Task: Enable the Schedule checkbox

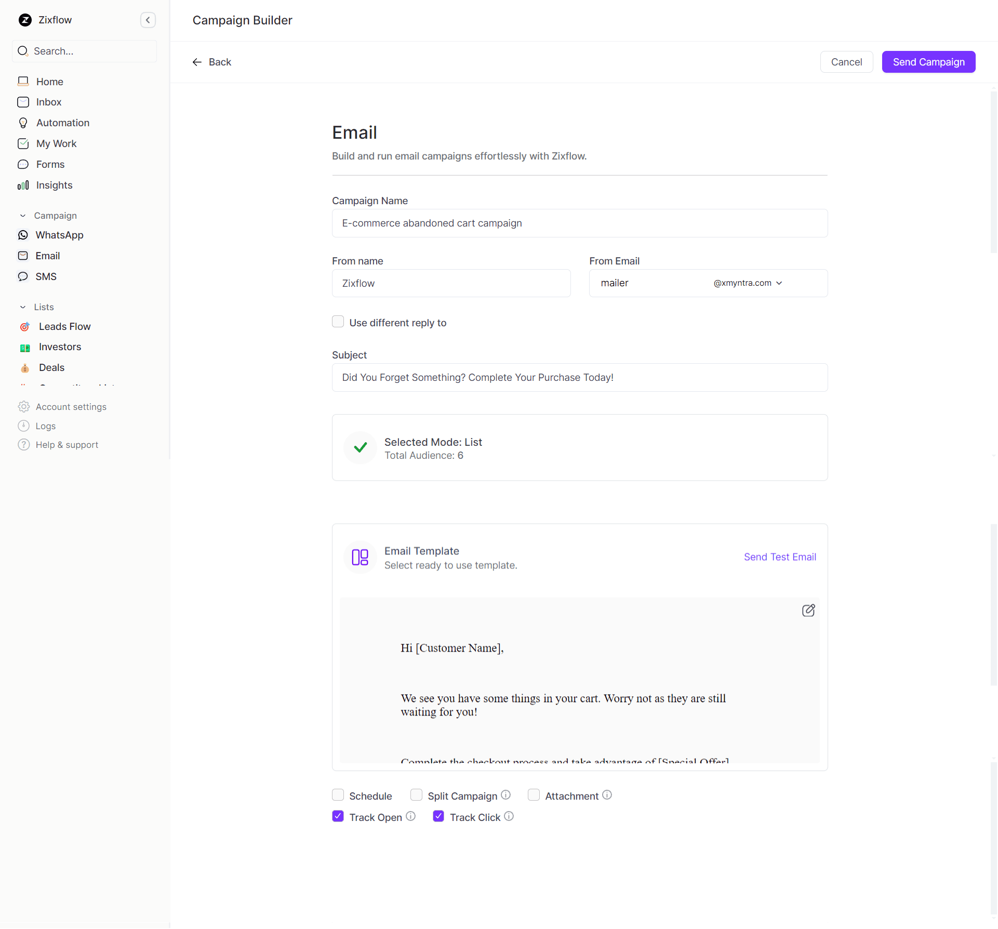Action: pos(338,795)
